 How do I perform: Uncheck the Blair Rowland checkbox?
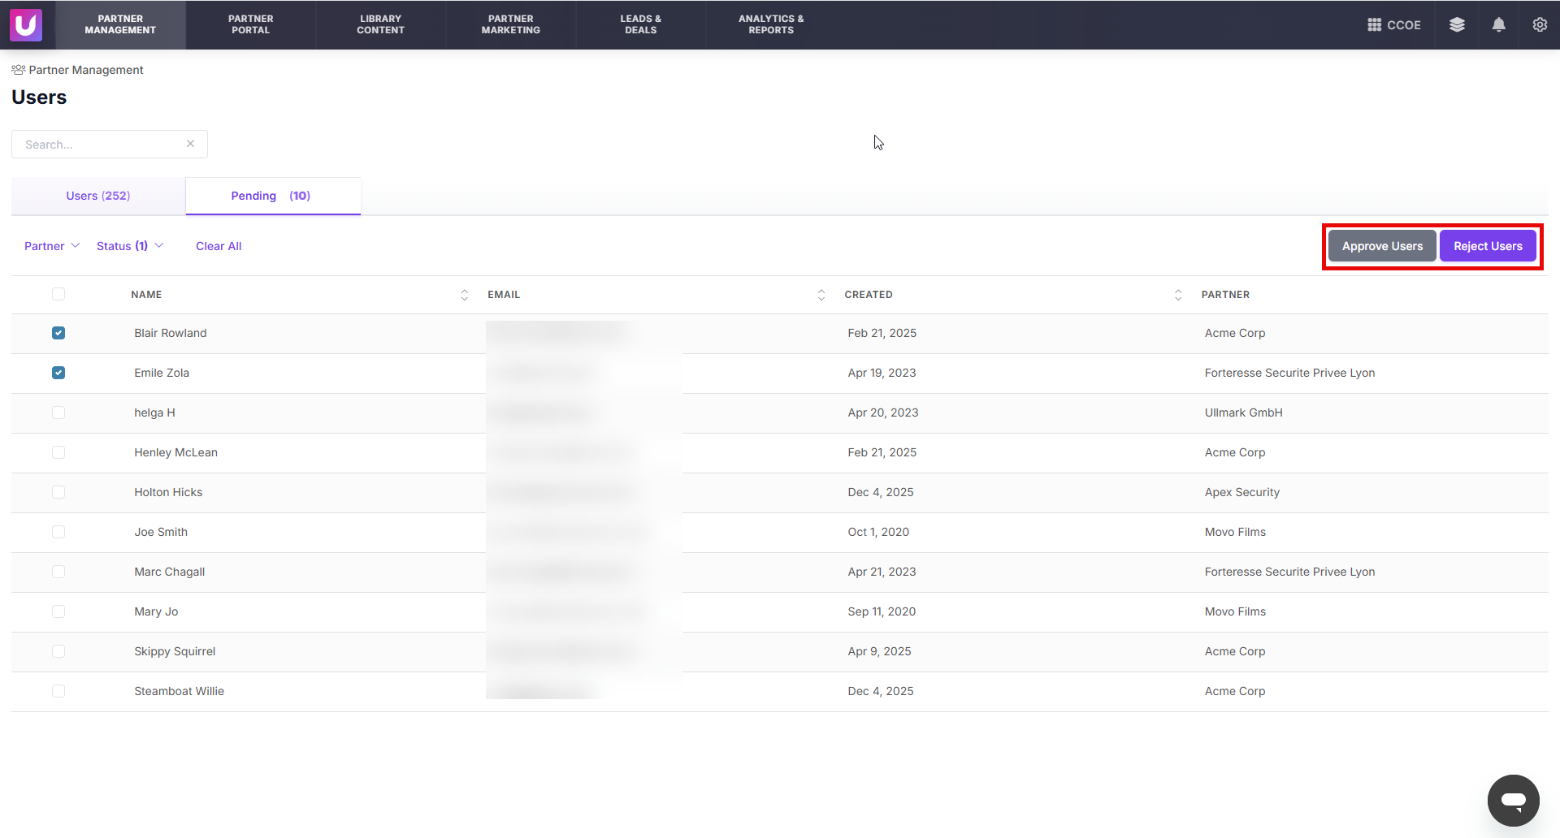point(58,333)
